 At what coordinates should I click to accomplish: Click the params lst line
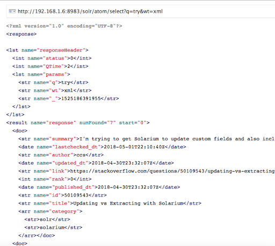click(41, 75)
